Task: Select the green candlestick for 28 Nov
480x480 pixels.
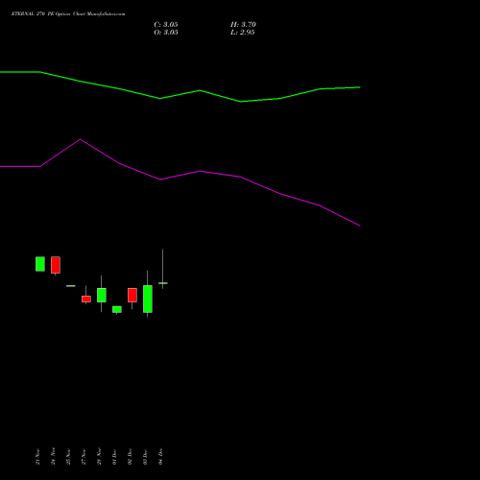Action: pos(102,295)
